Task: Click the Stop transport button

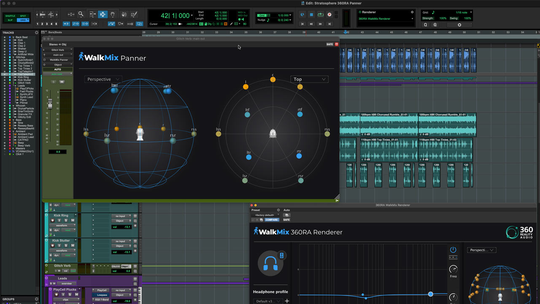Action: [x=311, y=14]
